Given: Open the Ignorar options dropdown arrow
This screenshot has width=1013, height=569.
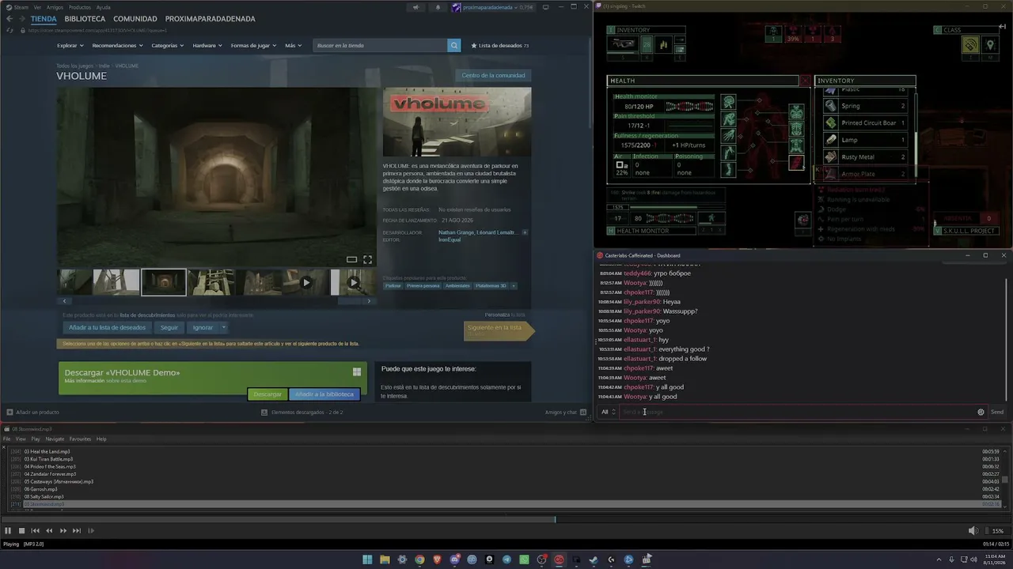Looking at the screenshot, I should pos(224,327).
